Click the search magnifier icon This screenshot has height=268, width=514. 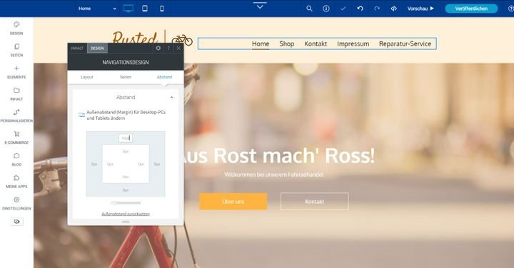(x=309, y=9)
